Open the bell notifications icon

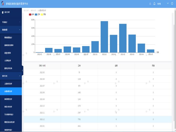(154, 4)
